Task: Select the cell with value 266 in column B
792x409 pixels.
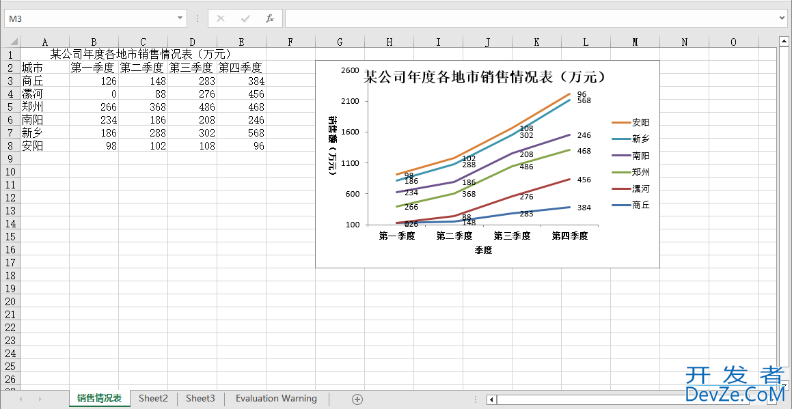Action: point(94,107)
